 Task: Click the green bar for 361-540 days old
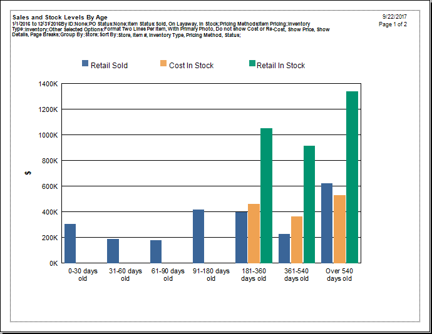point(309,205)
